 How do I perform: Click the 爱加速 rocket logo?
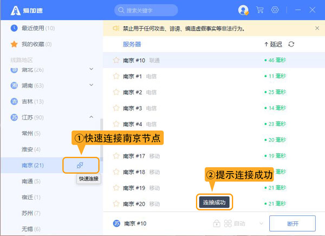click(16, 10)
